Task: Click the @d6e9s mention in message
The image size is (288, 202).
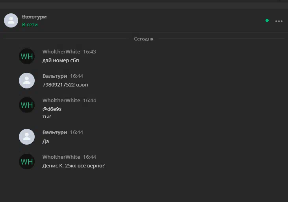Action: pyautogui.click(x=52, y=109)
